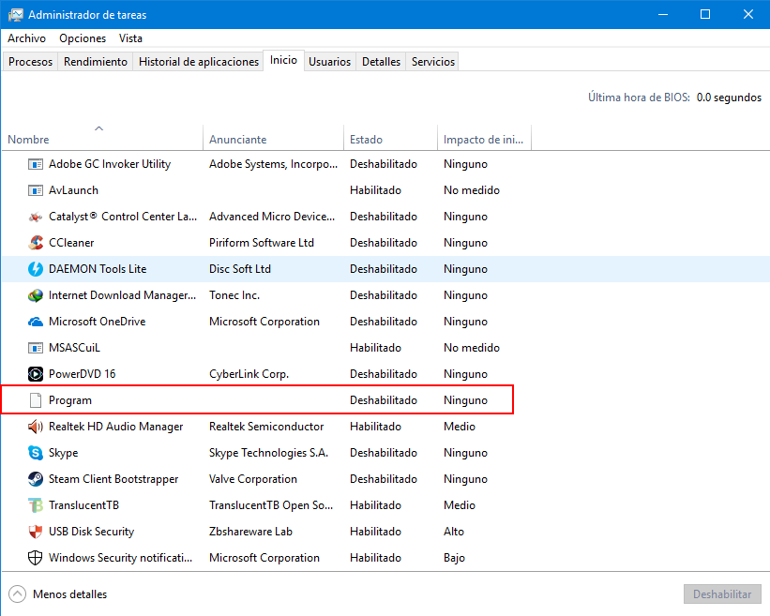The height and width of the screenshot is (616, 770).
Task: Select the Windows Security notificati... name
Action: [x=120, y=558]
